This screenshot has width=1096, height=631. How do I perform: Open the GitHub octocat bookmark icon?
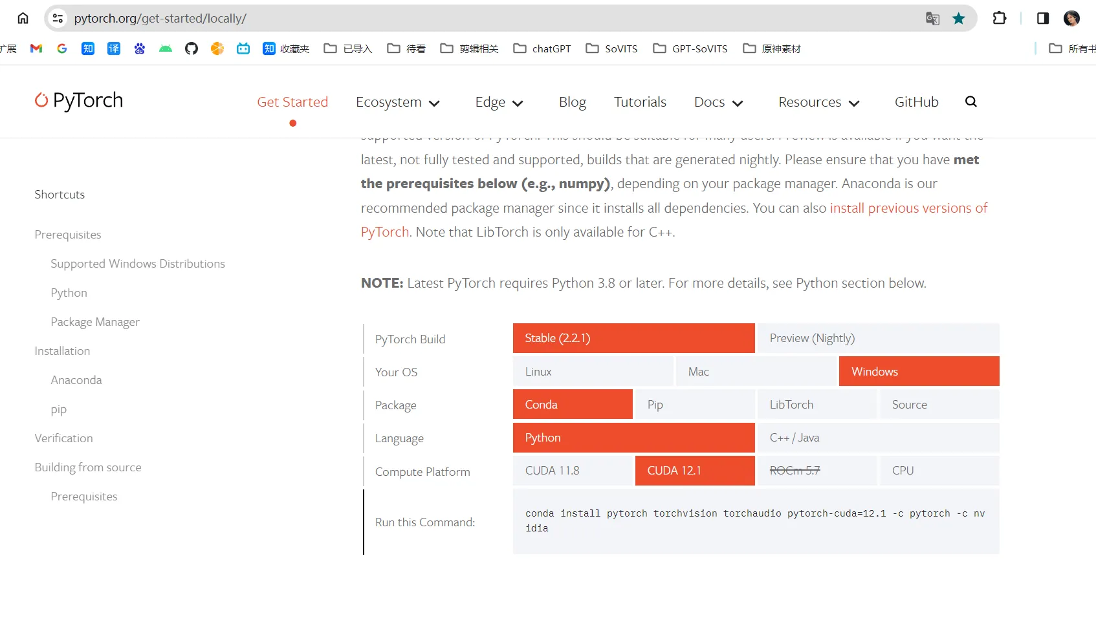pyautogui.click(x=192, y=48)
